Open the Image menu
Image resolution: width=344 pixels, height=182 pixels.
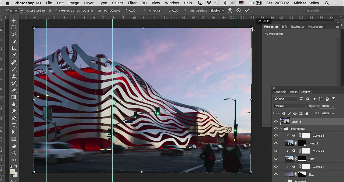coord(74,3)
